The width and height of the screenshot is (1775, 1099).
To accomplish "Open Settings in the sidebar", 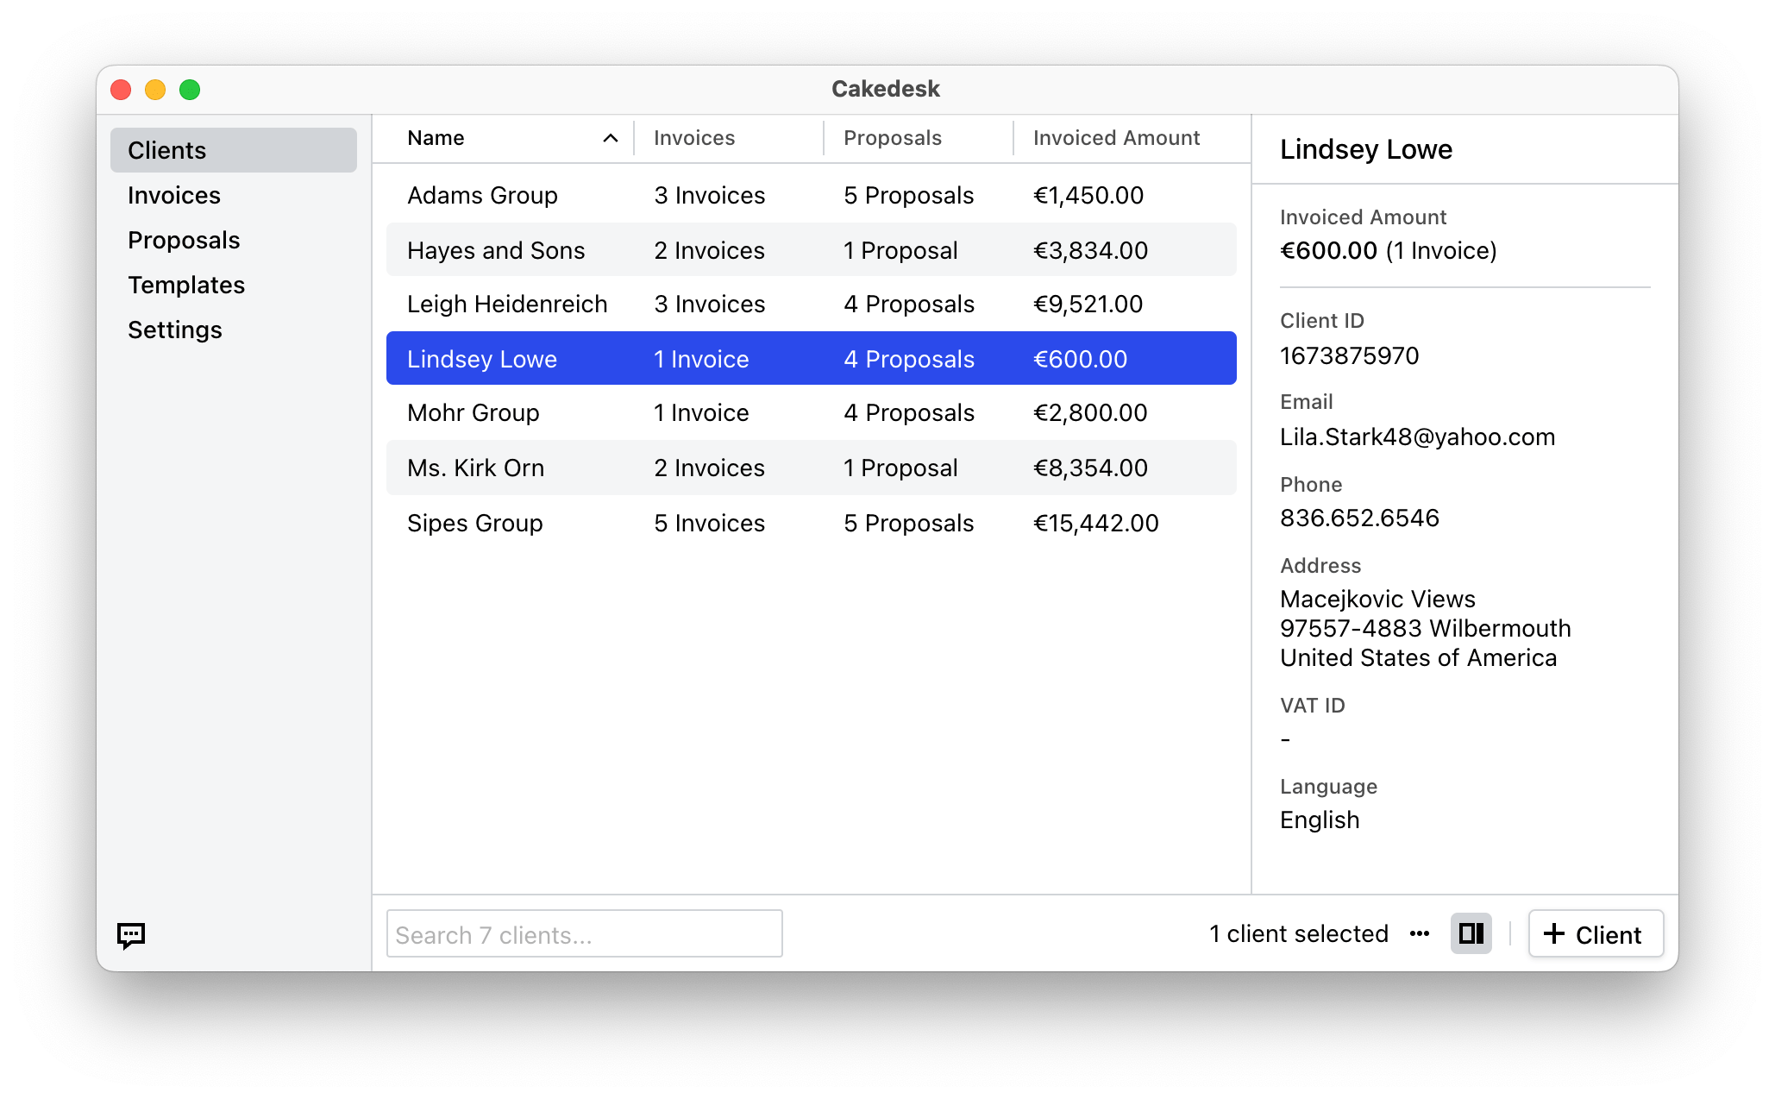I will [x=175, y=330].
